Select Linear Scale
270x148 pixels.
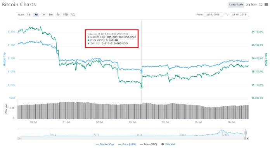tap(236, 5)
